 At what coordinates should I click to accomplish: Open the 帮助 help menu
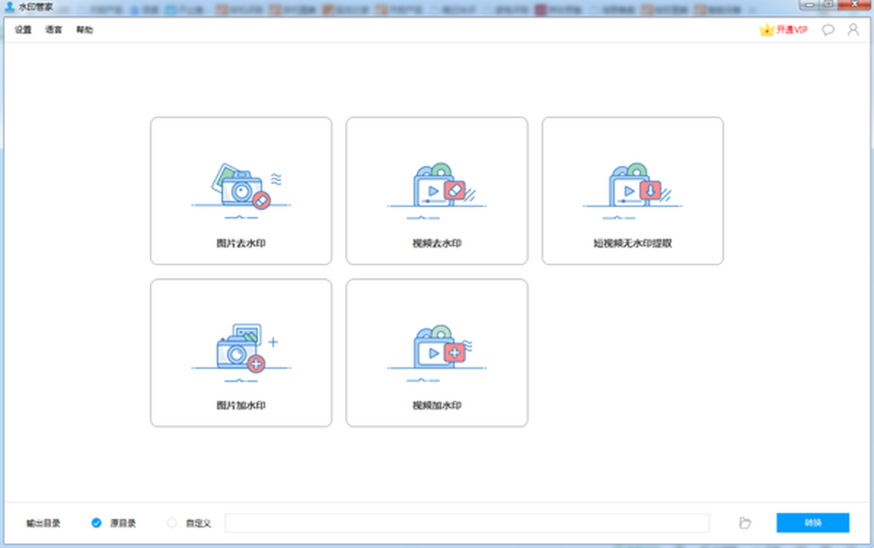(84, 30)
